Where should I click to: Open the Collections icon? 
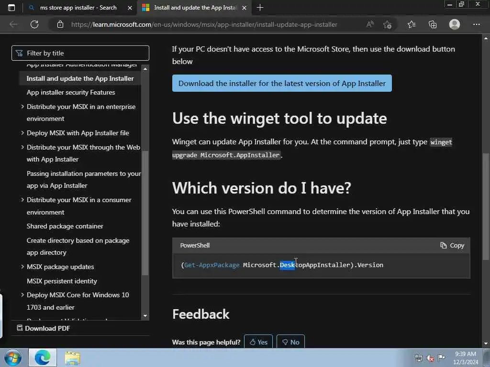[x=433, y=24]
